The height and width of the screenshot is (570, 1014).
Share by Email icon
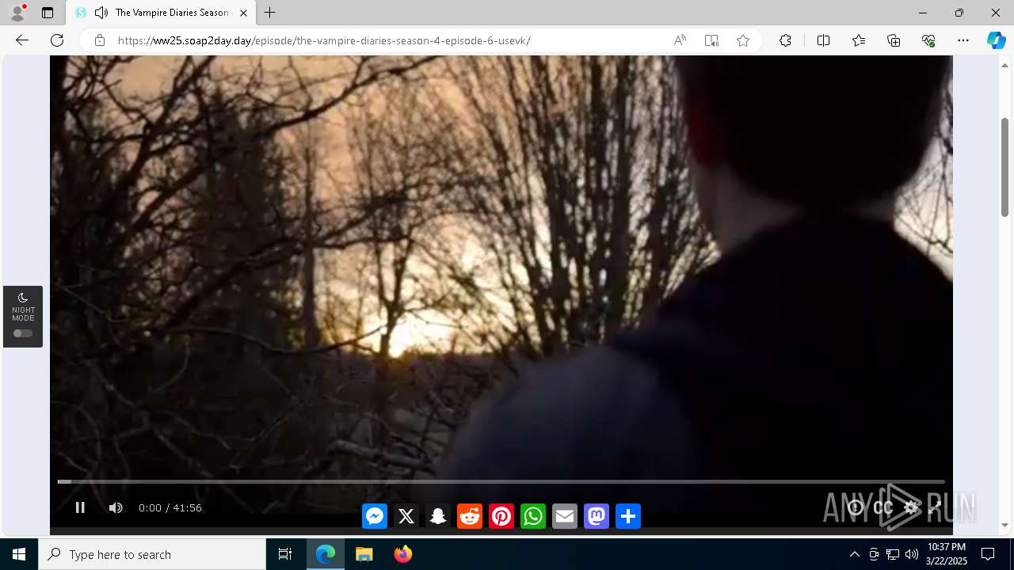[x=565, y=516]
